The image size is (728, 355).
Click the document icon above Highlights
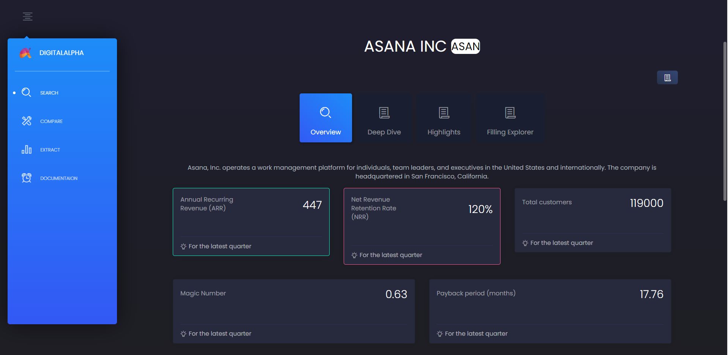(444, 113)
